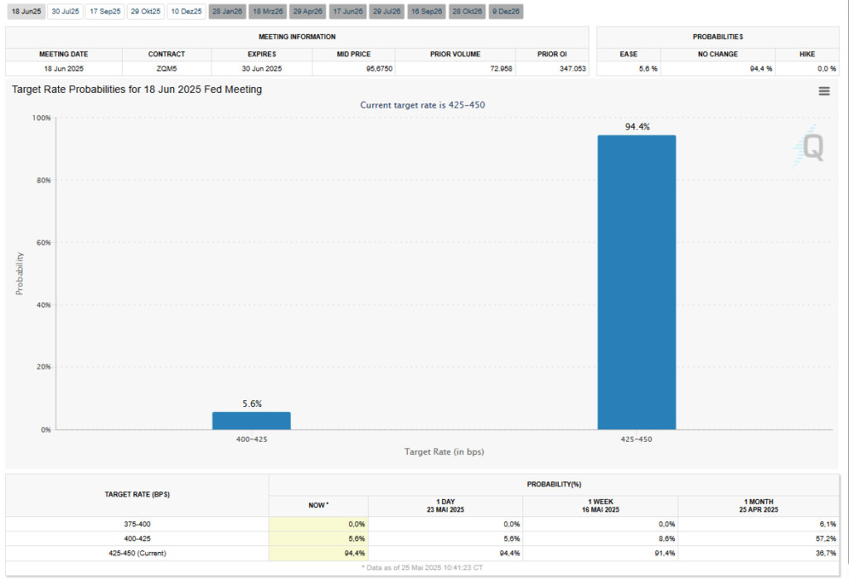Switch to the 18 Mrz26 meeting tab
This screenshot has width=849, height=581.
point(267,11)
